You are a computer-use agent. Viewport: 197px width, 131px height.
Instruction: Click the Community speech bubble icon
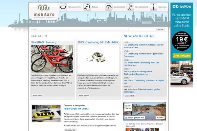tap(63, 7)
